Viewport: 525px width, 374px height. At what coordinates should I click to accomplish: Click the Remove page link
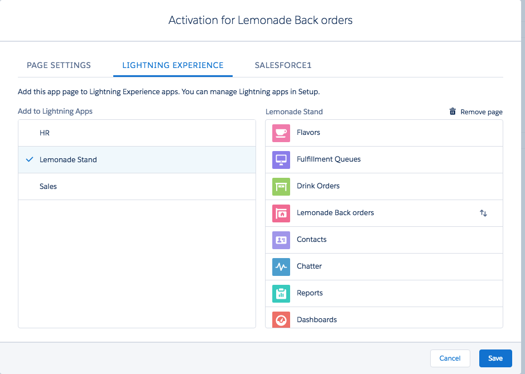481,112
